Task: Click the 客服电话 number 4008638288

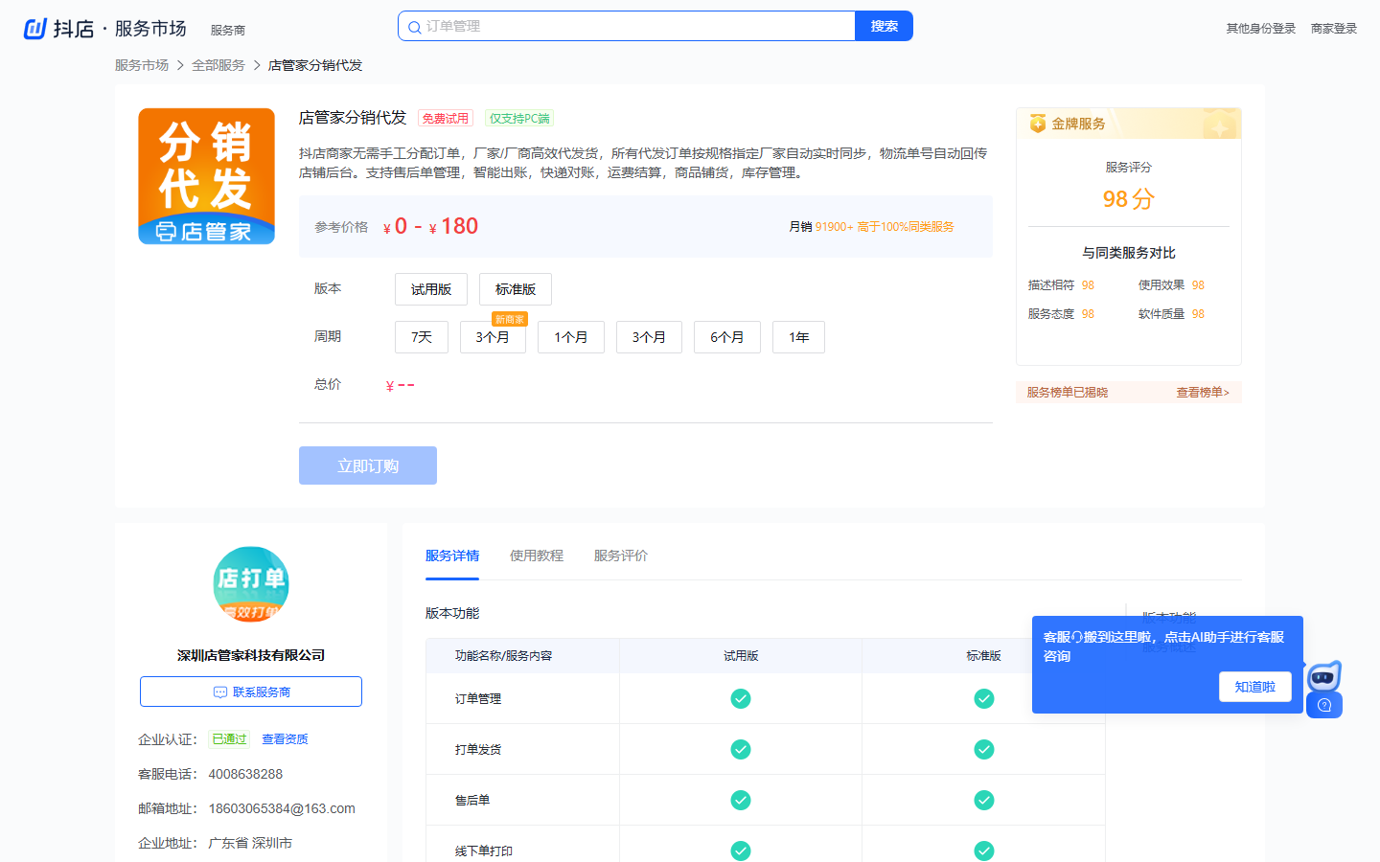Action: [x=245, y=774]
